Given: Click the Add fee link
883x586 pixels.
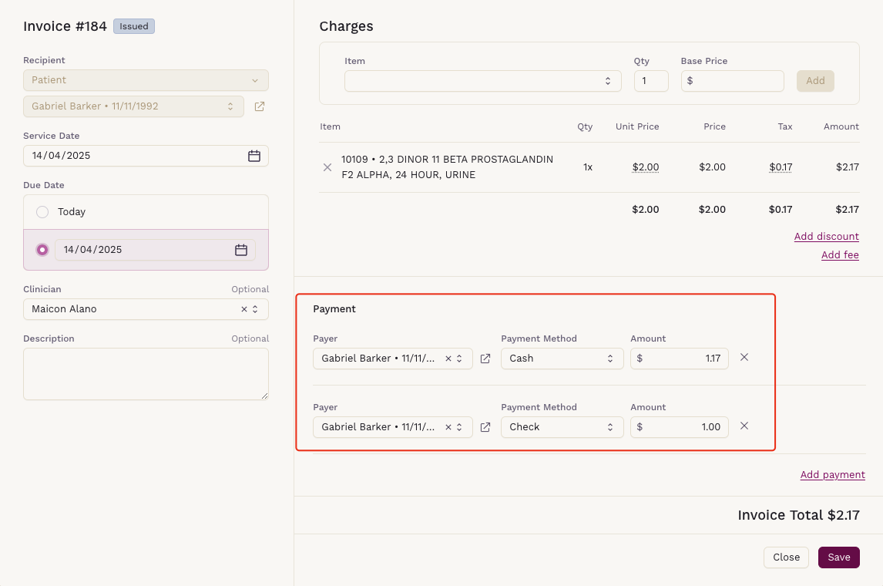Looking at the screenshot, I should click(x=840, y=255).
